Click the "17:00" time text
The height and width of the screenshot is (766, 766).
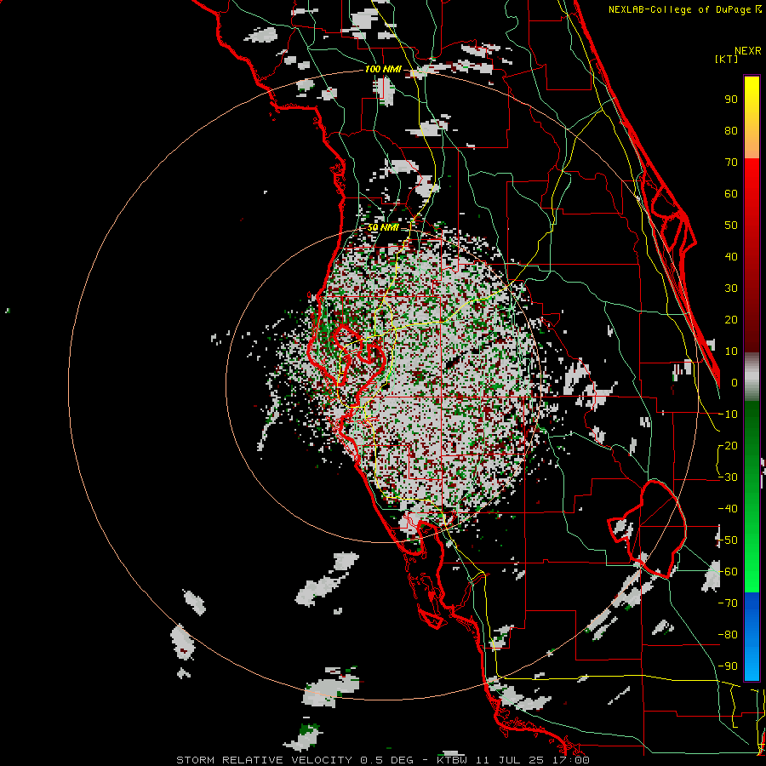point(571,760)
